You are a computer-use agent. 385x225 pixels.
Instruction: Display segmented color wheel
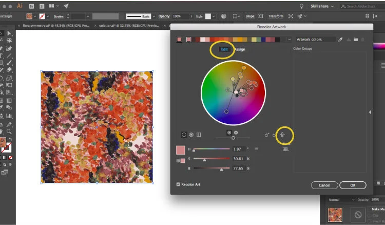pyautogui.click(x=191, y=135)
